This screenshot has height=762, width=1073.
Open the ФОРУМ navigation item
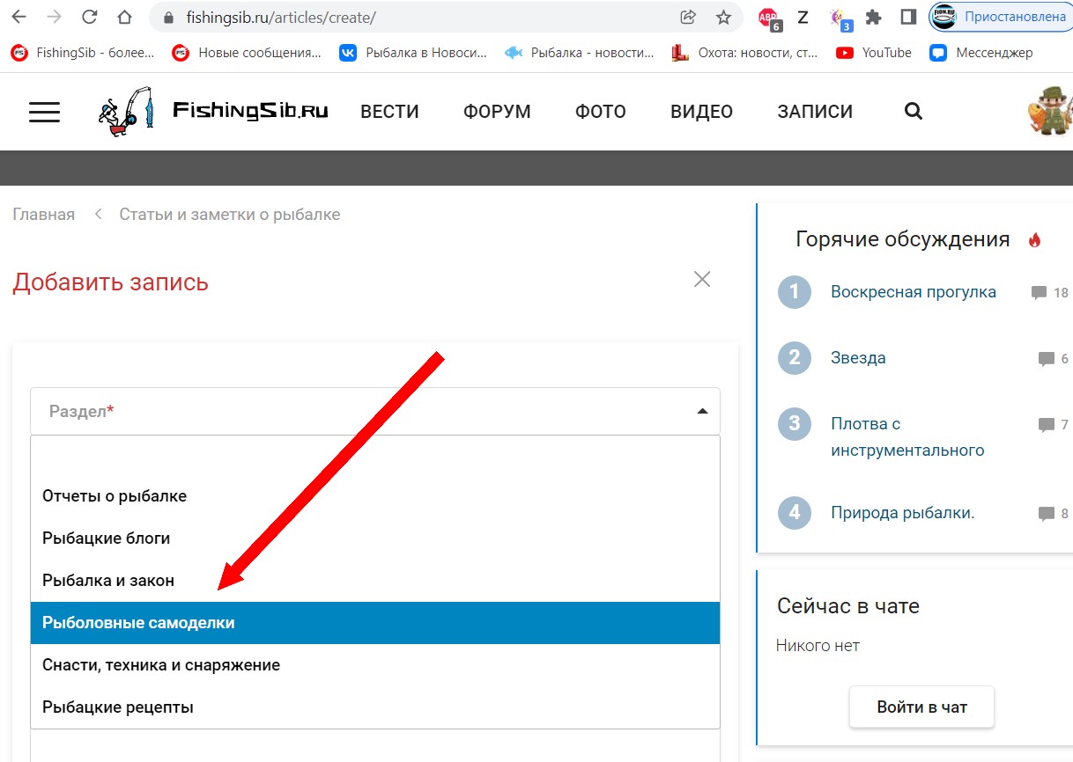pos(497,112)
